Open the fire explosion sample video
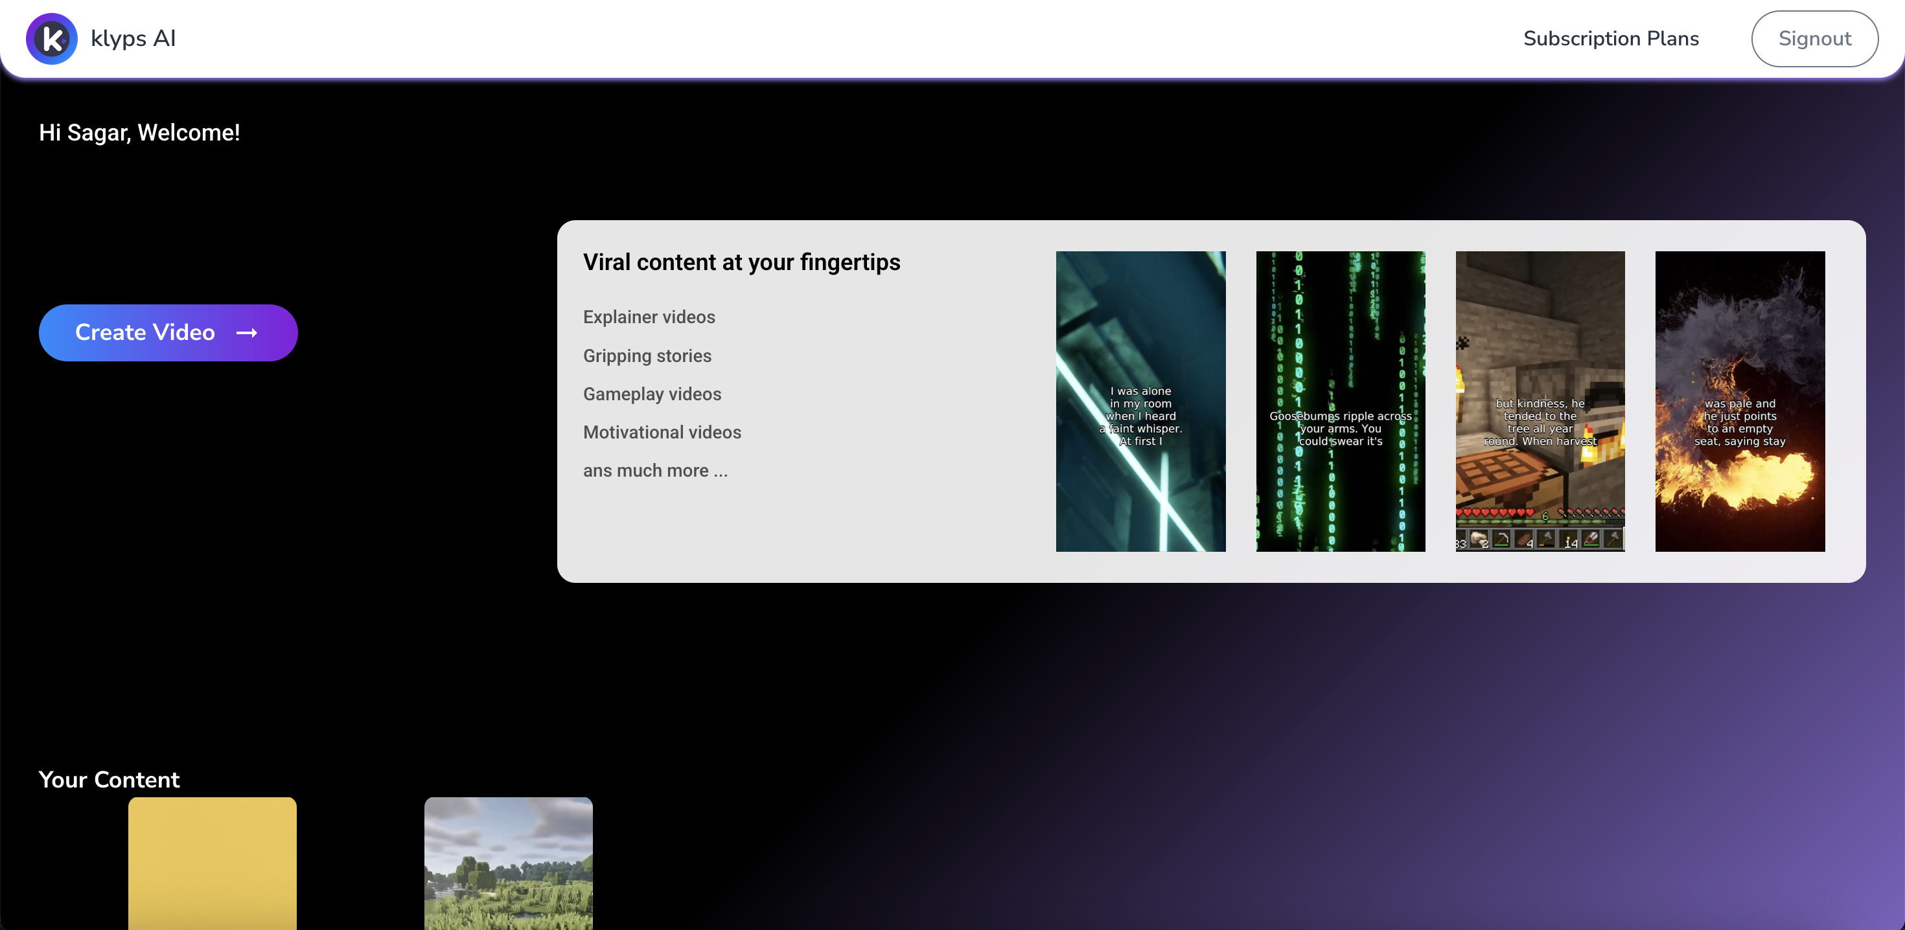This screenshot has height=930, width=1905. (1738, 402)
